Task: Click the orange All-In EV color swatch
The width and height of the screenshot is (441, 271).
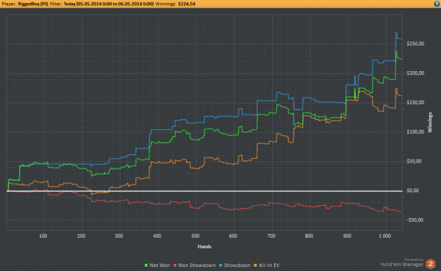Action: (255, 265)
